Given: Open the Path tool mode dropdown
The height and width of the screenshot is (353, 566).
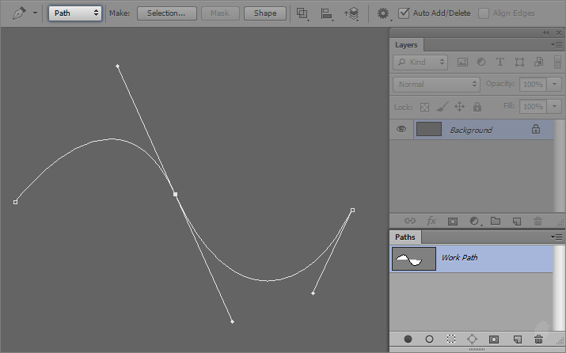Looking at the screenshot, I should pyautogui.click(x=75, y=13).
